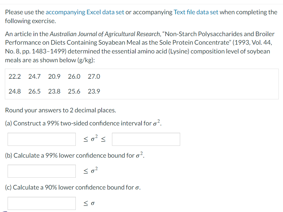Click the data value 20.9

(x=54, y=77)
